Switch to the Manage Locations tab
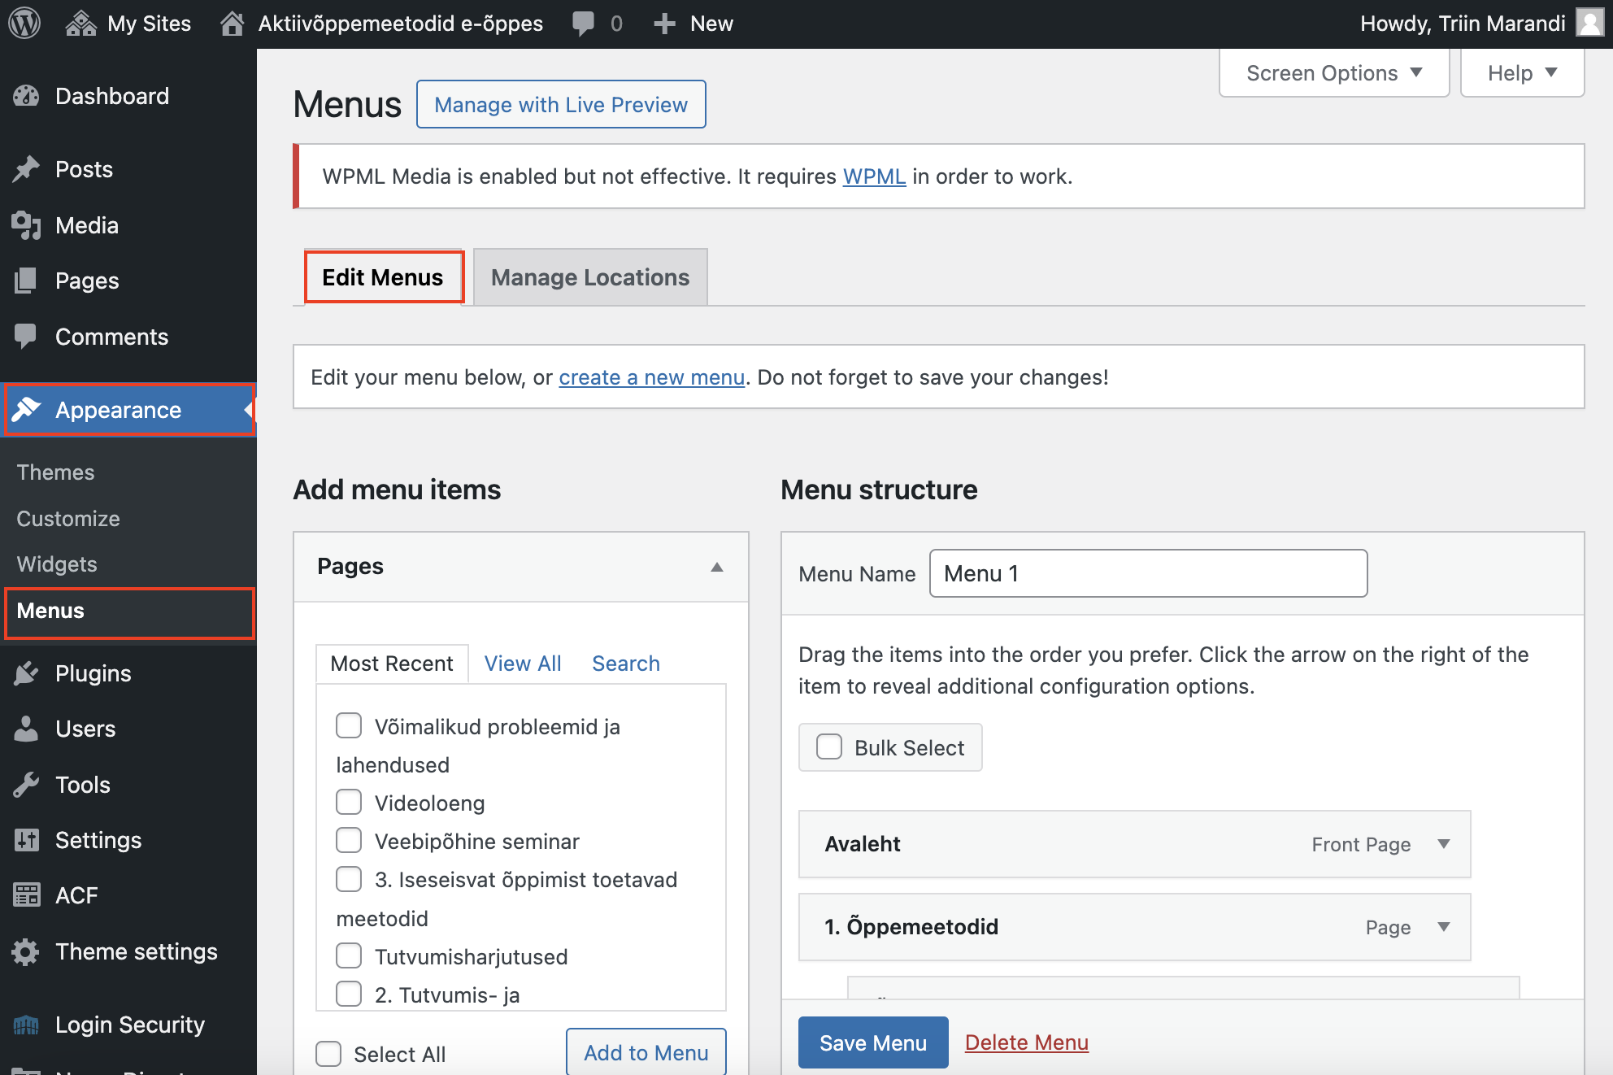This screenshot has height=1075, width=1613. [589, 277]
